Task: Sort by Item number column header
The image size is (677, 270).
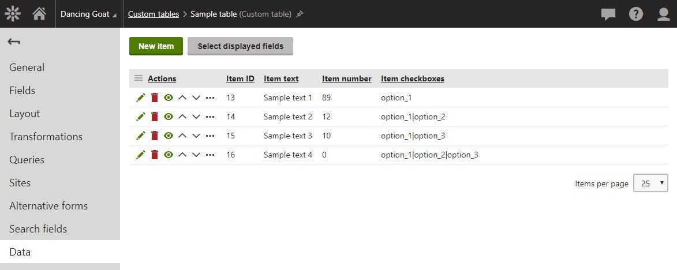Action: [347, 79]
